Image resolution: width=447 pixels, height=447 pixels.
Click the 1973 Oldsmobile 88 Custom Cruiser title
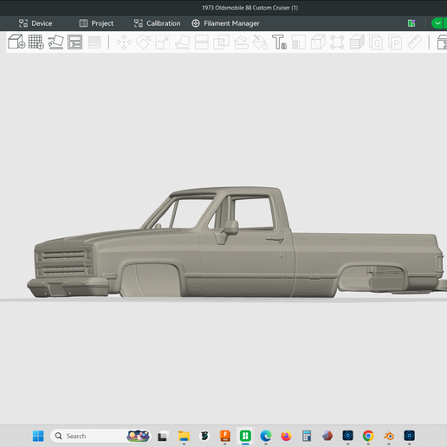tap(250, 8)
